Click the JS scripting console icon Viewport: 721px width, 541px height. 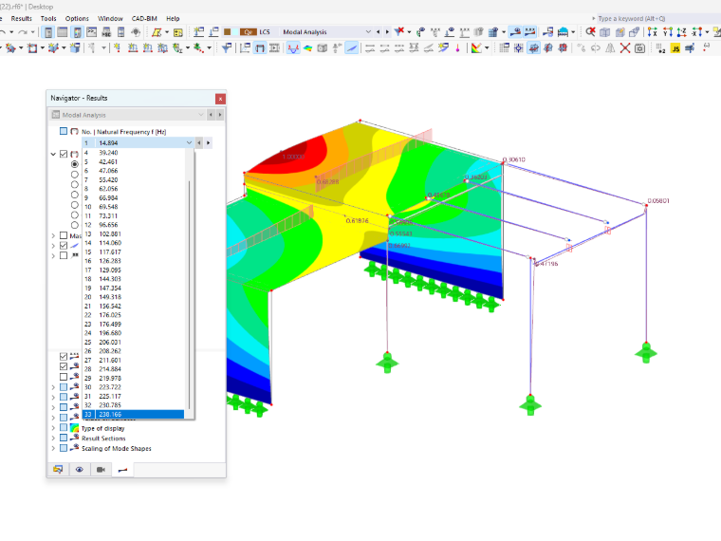click(675, 48)
